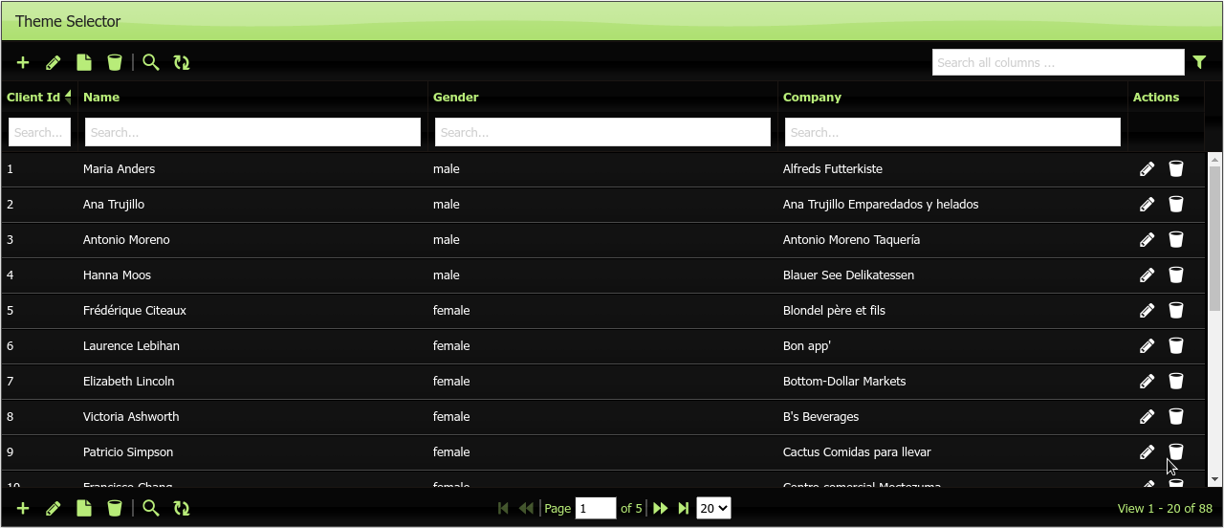Open the rows-per-page dropdown showing 20

click(713, 509)
